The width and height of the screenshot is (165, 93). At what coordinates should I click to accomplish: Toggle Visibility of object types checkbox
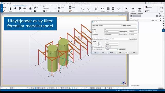[93, 47]
